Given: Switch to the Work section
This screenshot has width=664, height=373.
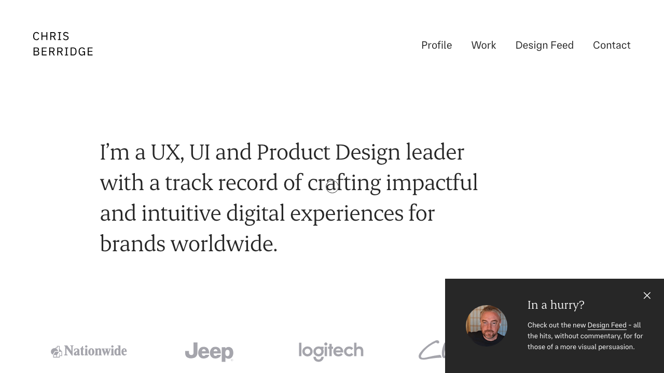Looking at the screenshot, I should [x=483, y=46].
